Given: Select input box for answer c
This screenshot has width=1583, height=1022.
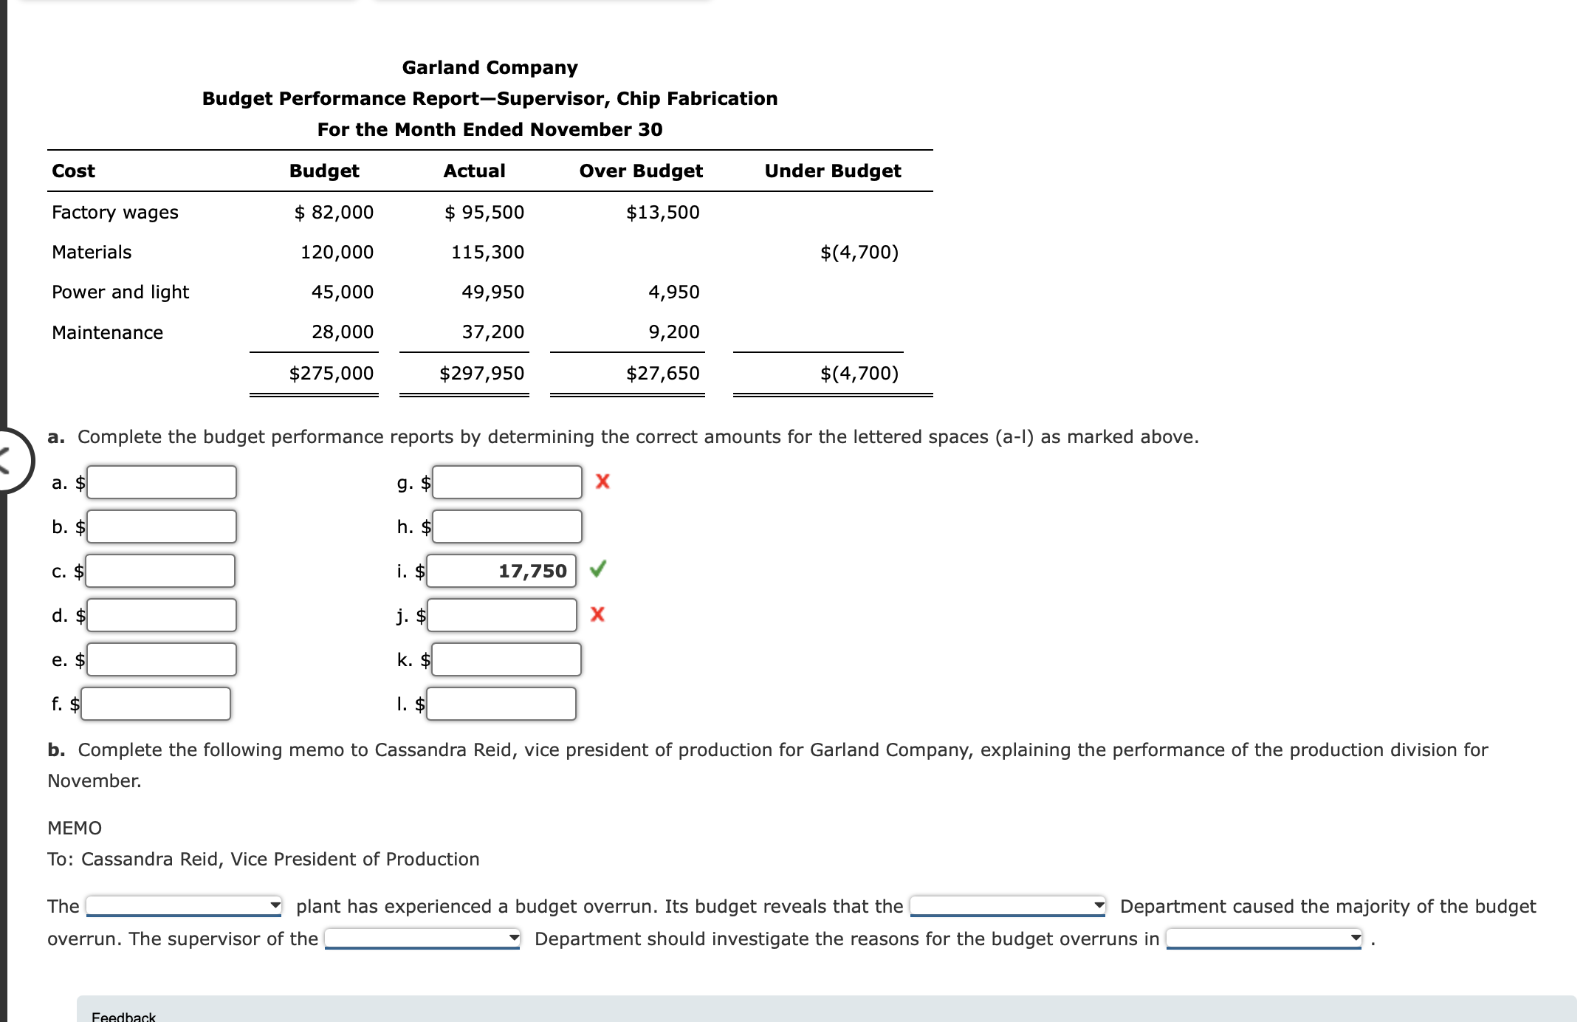Looking at the screenshot, I should pyautogui.click(x=160, y=571).
